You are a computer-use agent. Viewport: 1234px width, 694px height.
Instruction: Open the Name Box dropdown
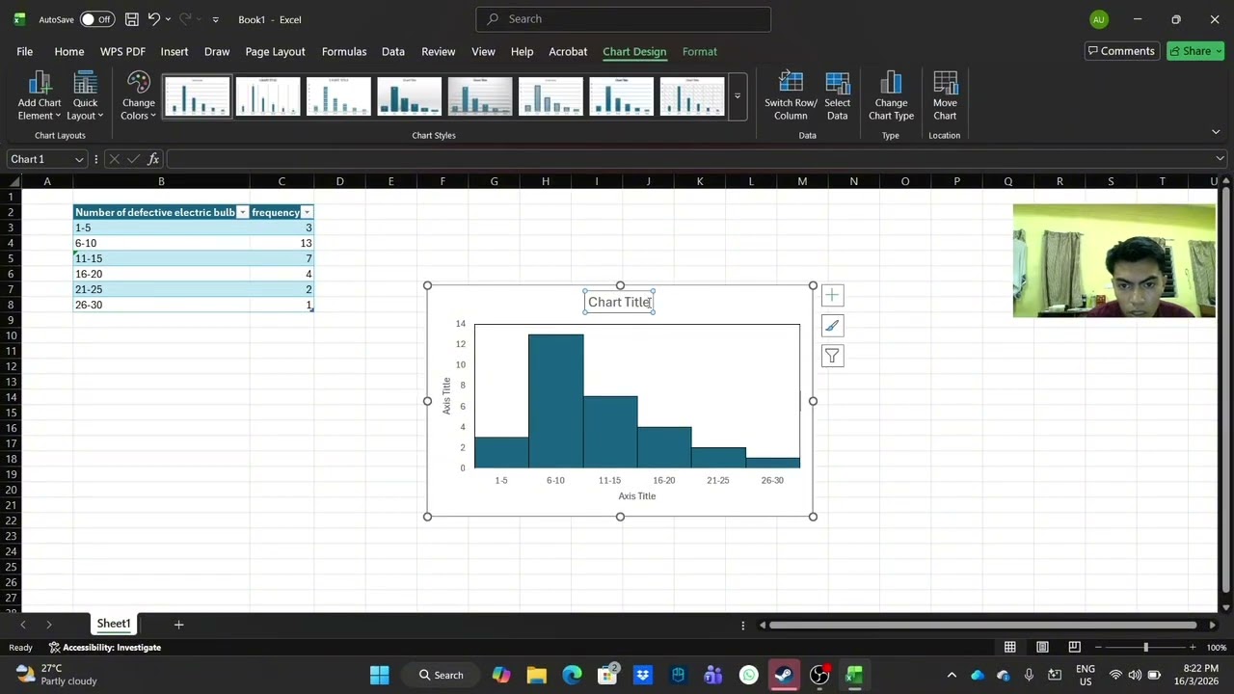tap(79, 159)
